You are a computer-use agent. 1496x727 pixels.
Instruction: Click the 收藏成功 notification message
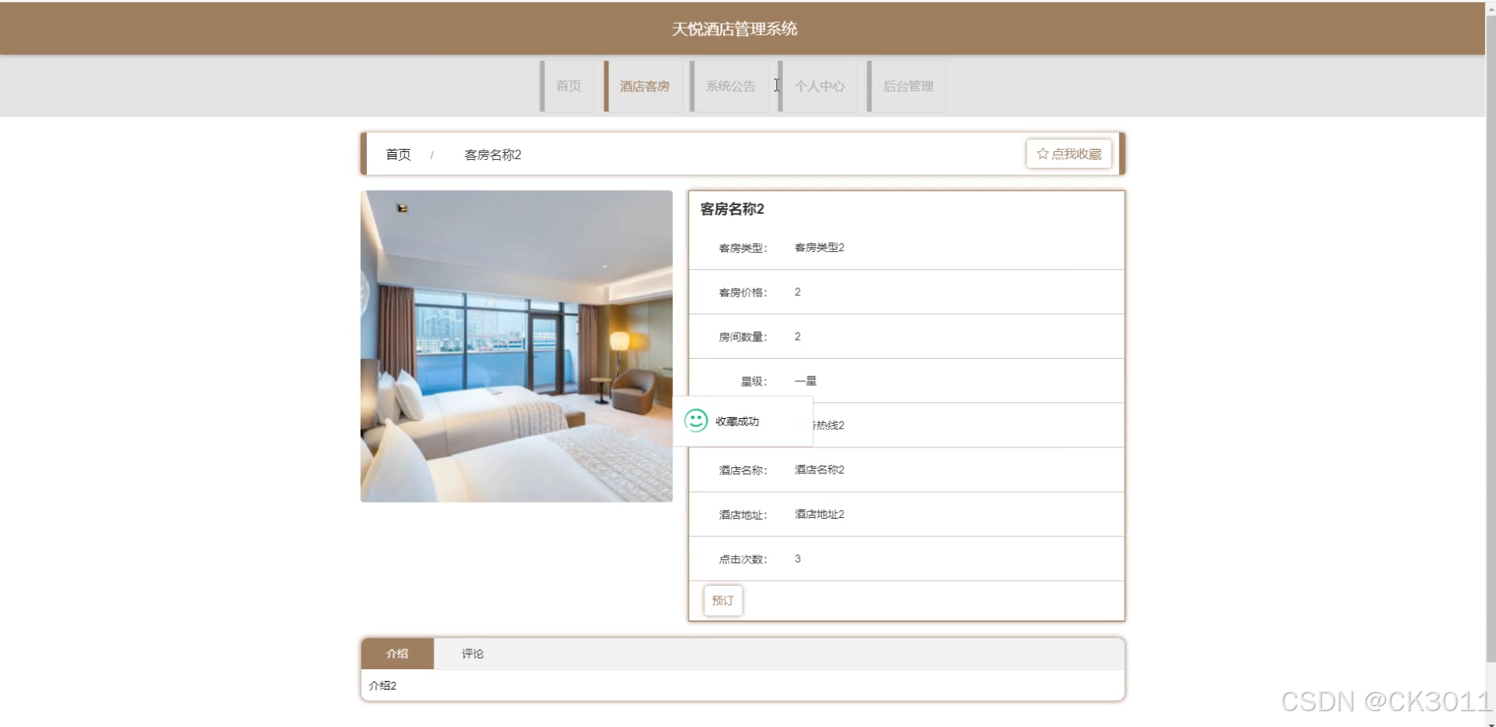[737, 421]
